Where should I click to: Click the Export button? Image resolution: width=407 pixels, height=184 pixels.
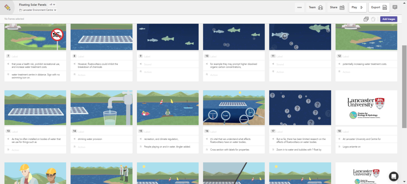tap(379, 7)
